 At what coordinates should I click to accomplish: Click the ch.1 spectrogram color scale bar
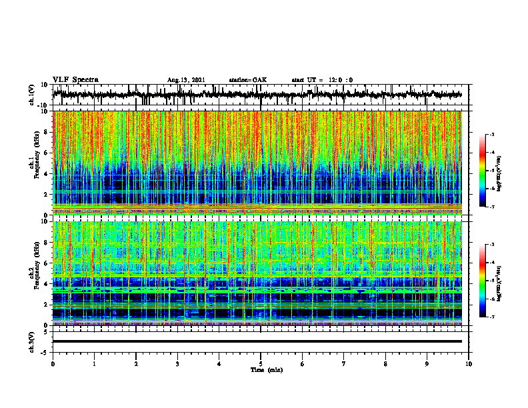pyautogui.click(x=482, y=171)
